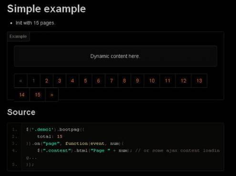The height and width of the screenshot is (176, 236).
Task: Switch to page 8
Action: pos(124,81)
